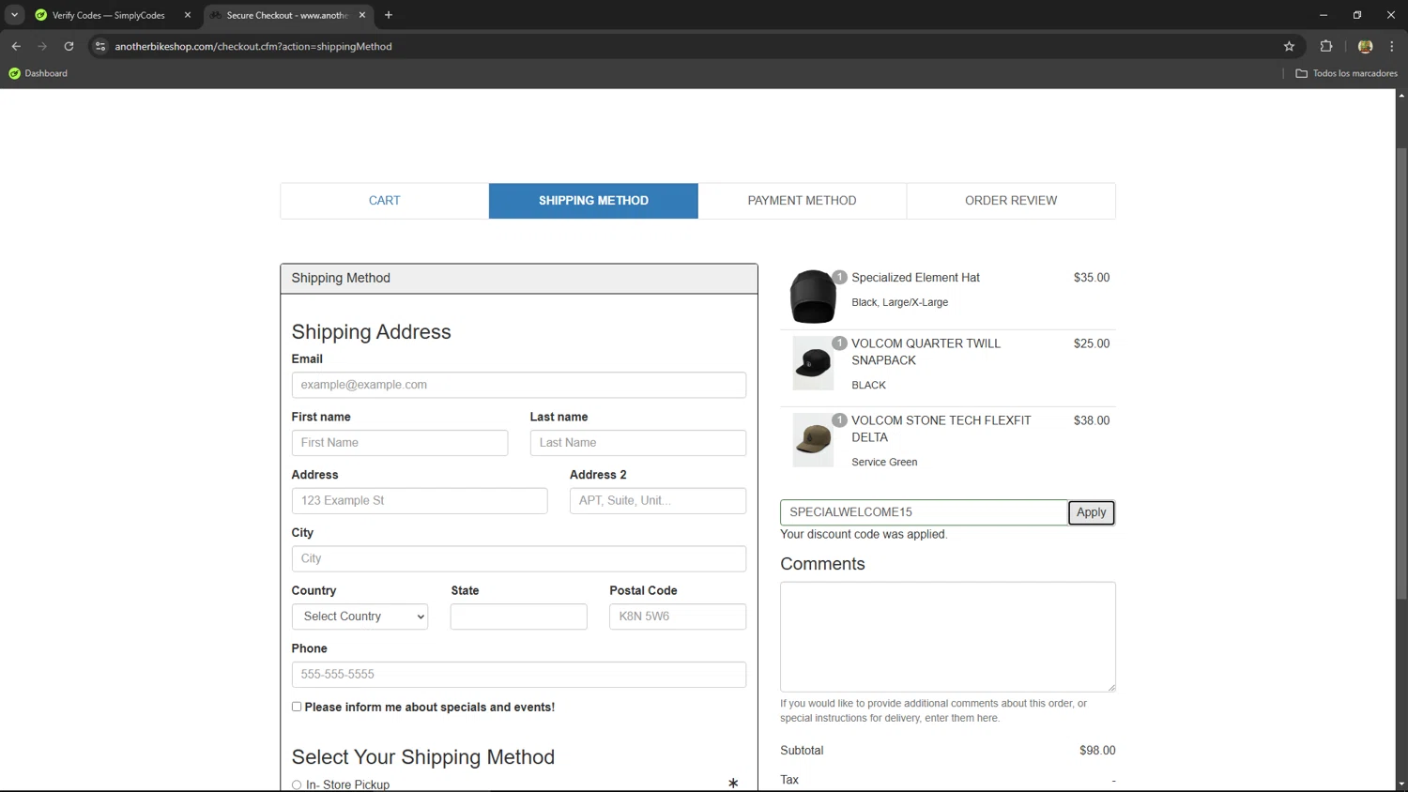The width and height of the screenshot is (1408, 792).
Task: Restore down the browser window
Action: pos(1357,15)
